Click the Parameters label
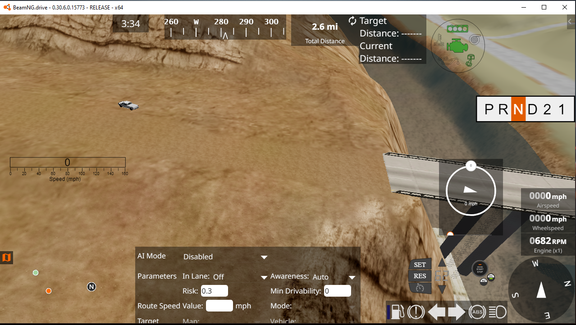Image resolution: width=576 pixels, height=325 pixels. (x=157, y=276)
